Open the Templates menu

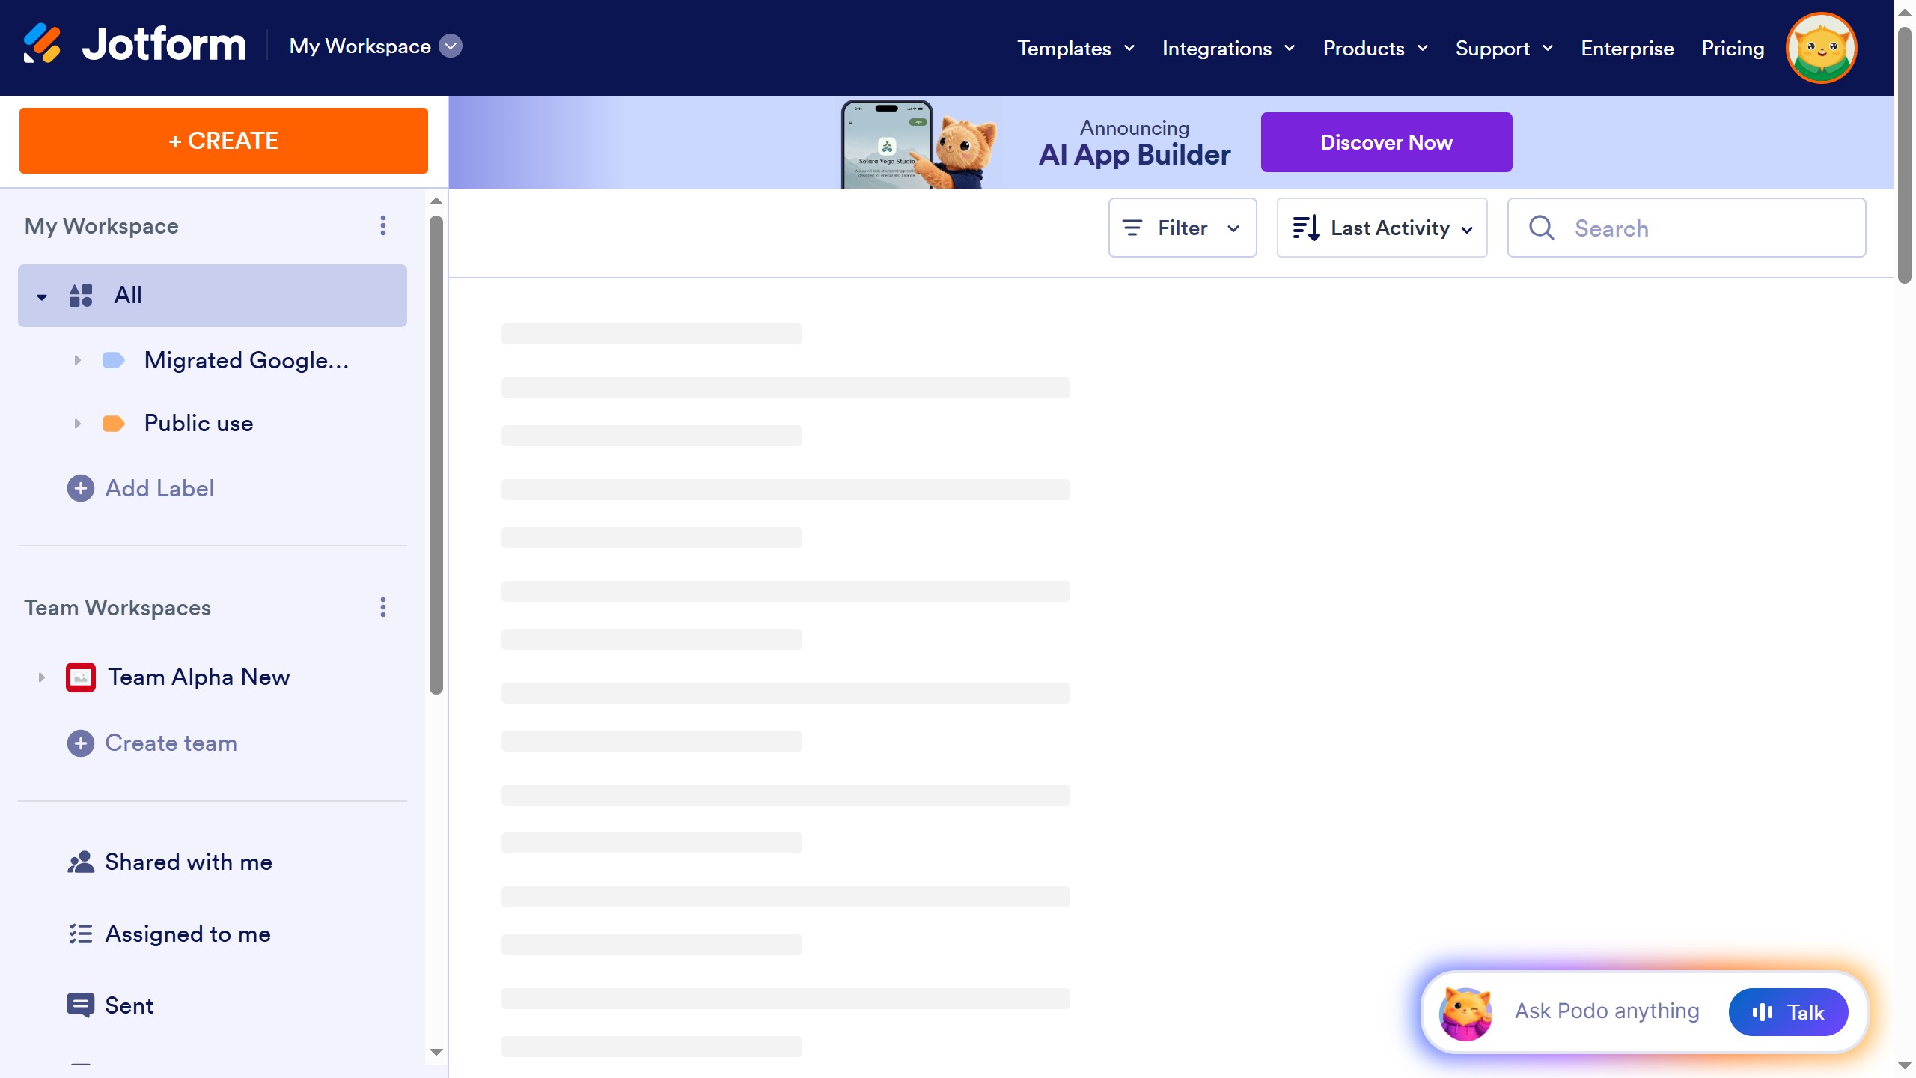click(x=1076, y=49)
